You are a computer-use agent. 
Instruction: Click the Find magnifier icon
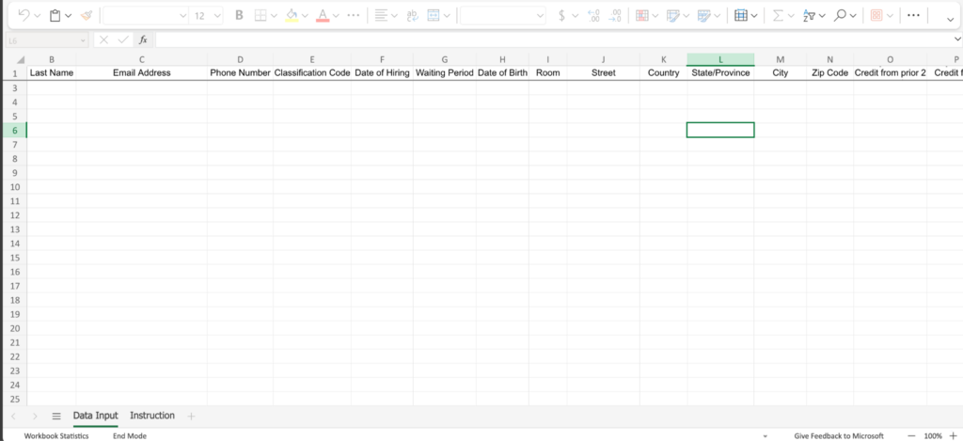click(x=840, y=15)
